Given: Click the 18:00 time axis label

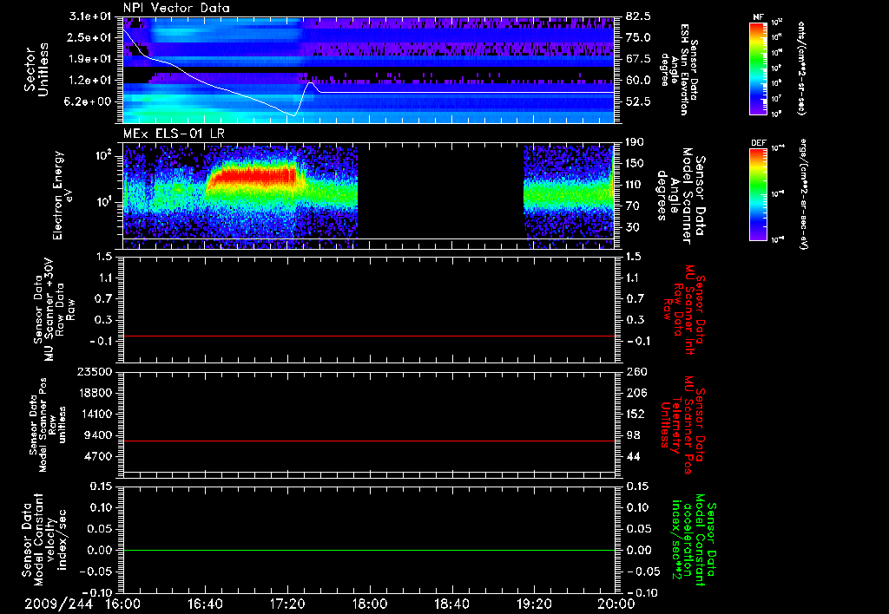Looking at the screenshot, I should pyautogui.click(x=370, y=604).
